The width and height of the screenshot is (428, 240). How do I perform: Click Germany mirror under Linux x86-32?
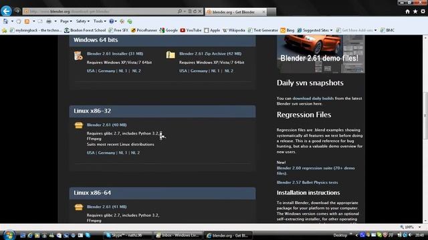106,153
